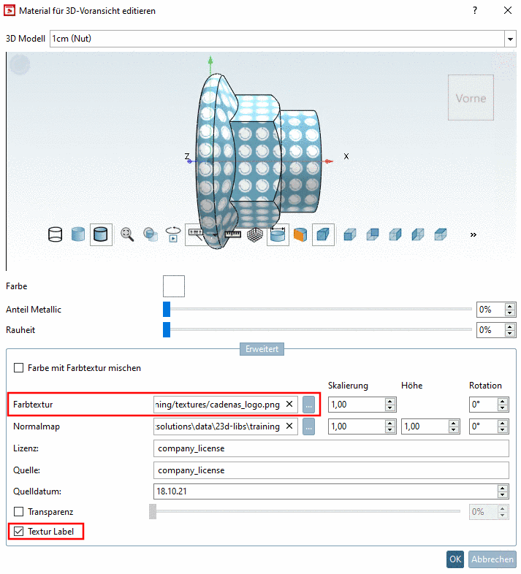The image size is (521, 574).
Task: Activate the ruler measuring tool
Action: [x=233, y=234]
